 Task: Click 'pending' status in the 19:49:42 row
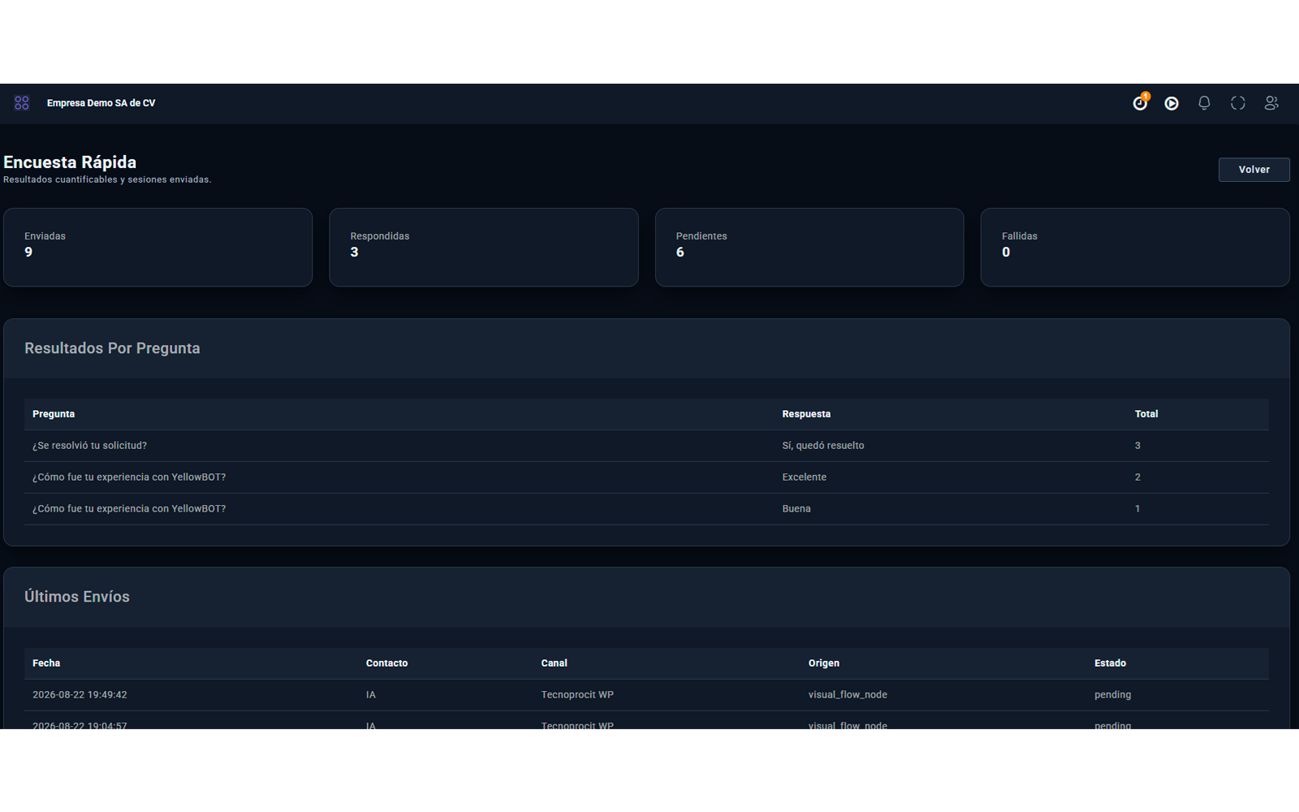1112,695
